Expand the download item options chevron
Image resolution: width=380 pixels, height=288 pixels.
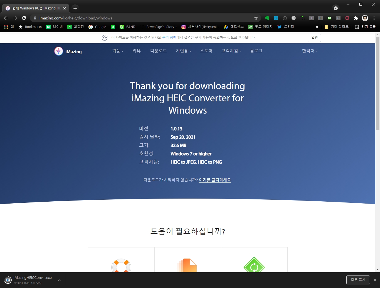point(59,280)
